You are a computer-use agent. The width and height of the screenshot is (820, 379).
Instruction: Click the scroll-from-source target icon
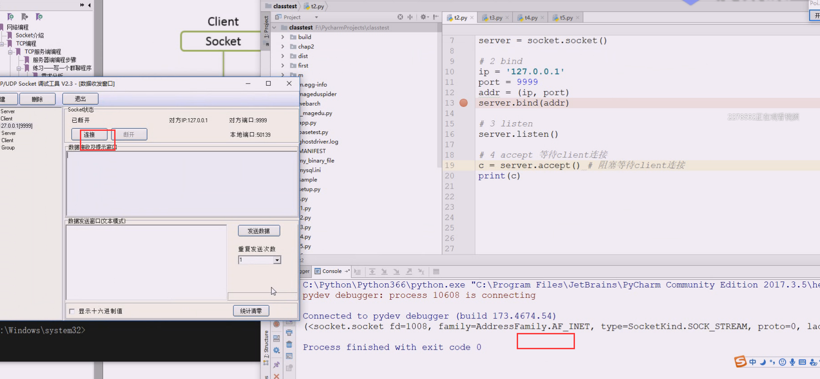pos(400,17)
